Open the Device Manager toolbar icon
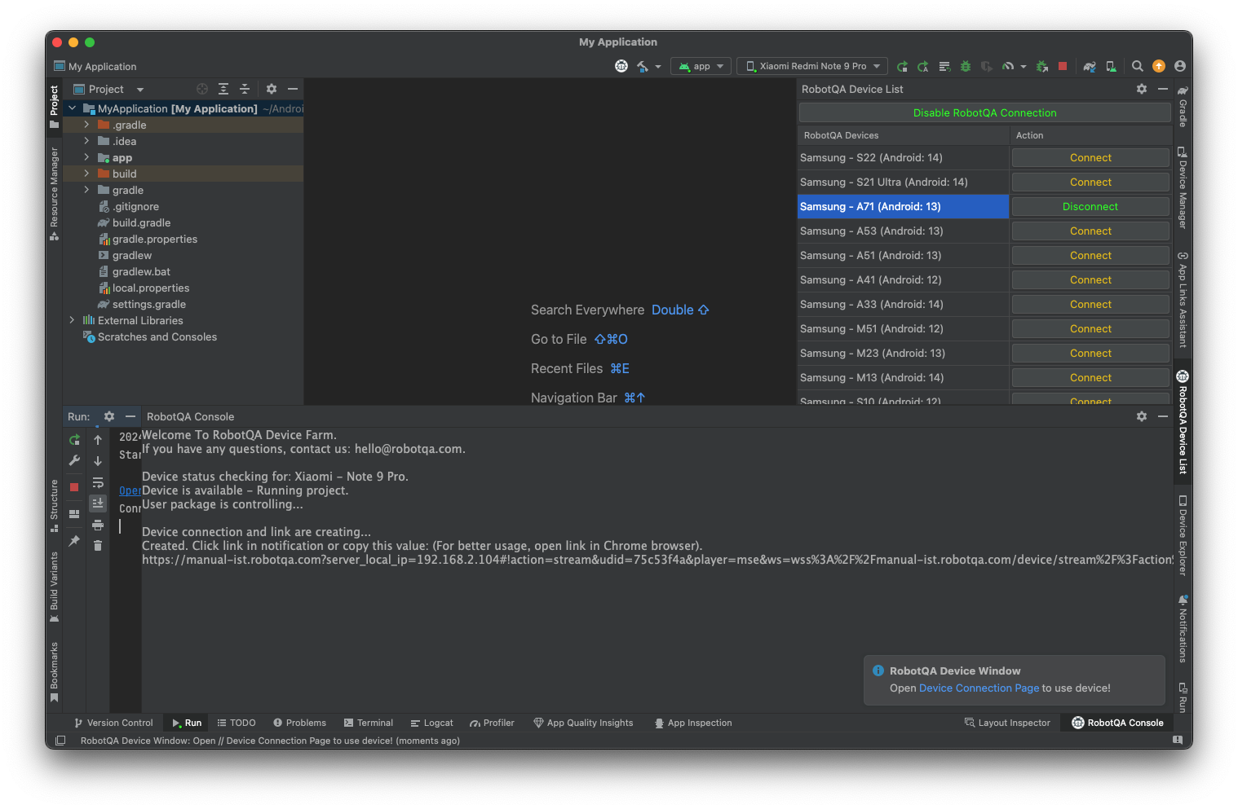The height and width of the screenshot is (809, 1238). tap(1111, 67)
